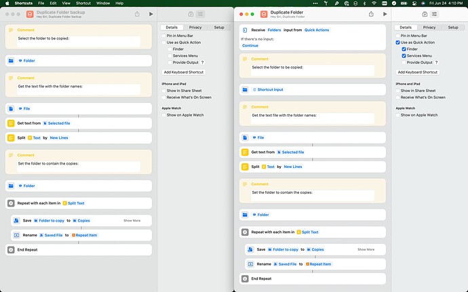Click the Receive action input icon
468x292 pixels.
[245, 30]
